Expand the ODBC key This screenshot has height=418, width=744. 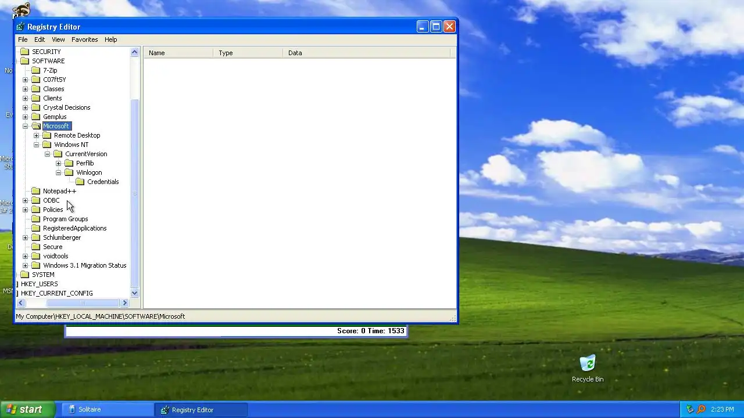[x=25, y=200]
